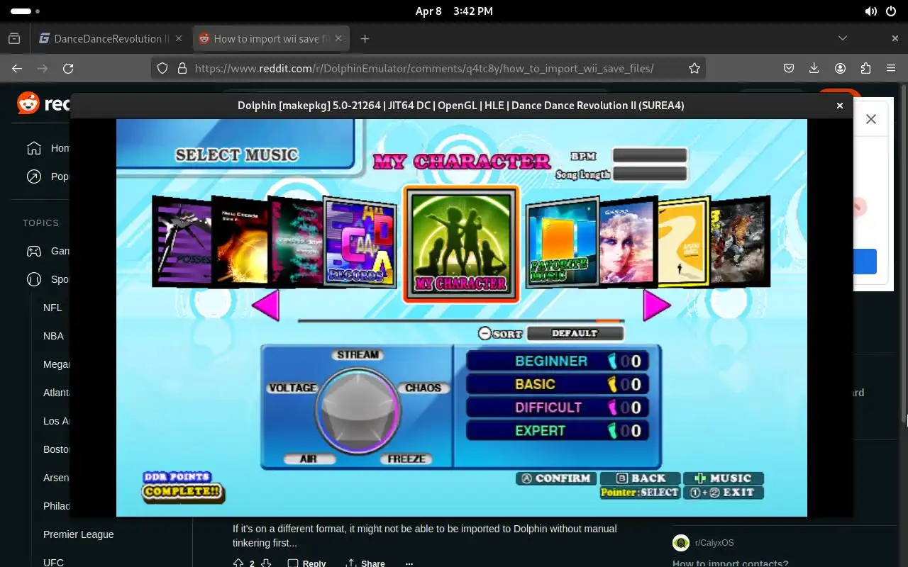
Task: Click the browser page vertical scrollbar
Action: click(x=904, y=255)
